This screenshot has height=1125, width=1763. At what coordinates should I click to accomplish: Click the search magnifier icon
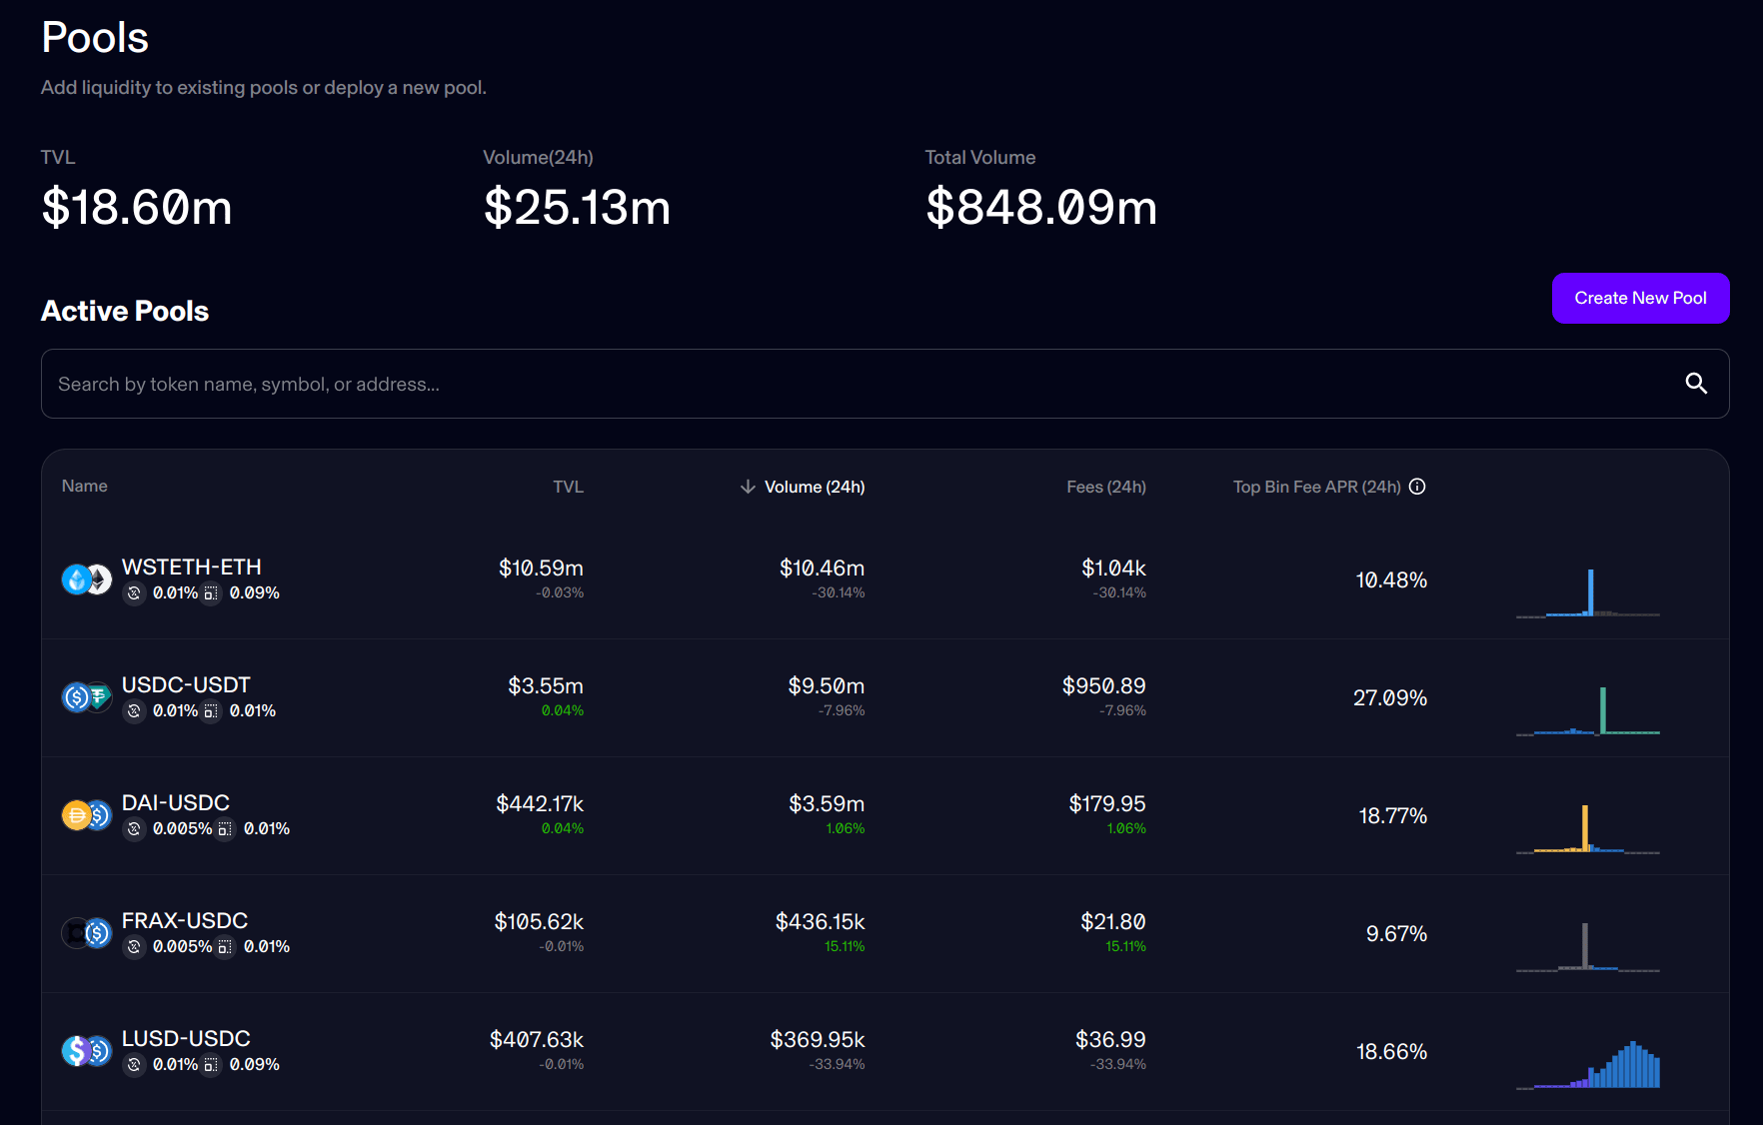click(1696, 384)
